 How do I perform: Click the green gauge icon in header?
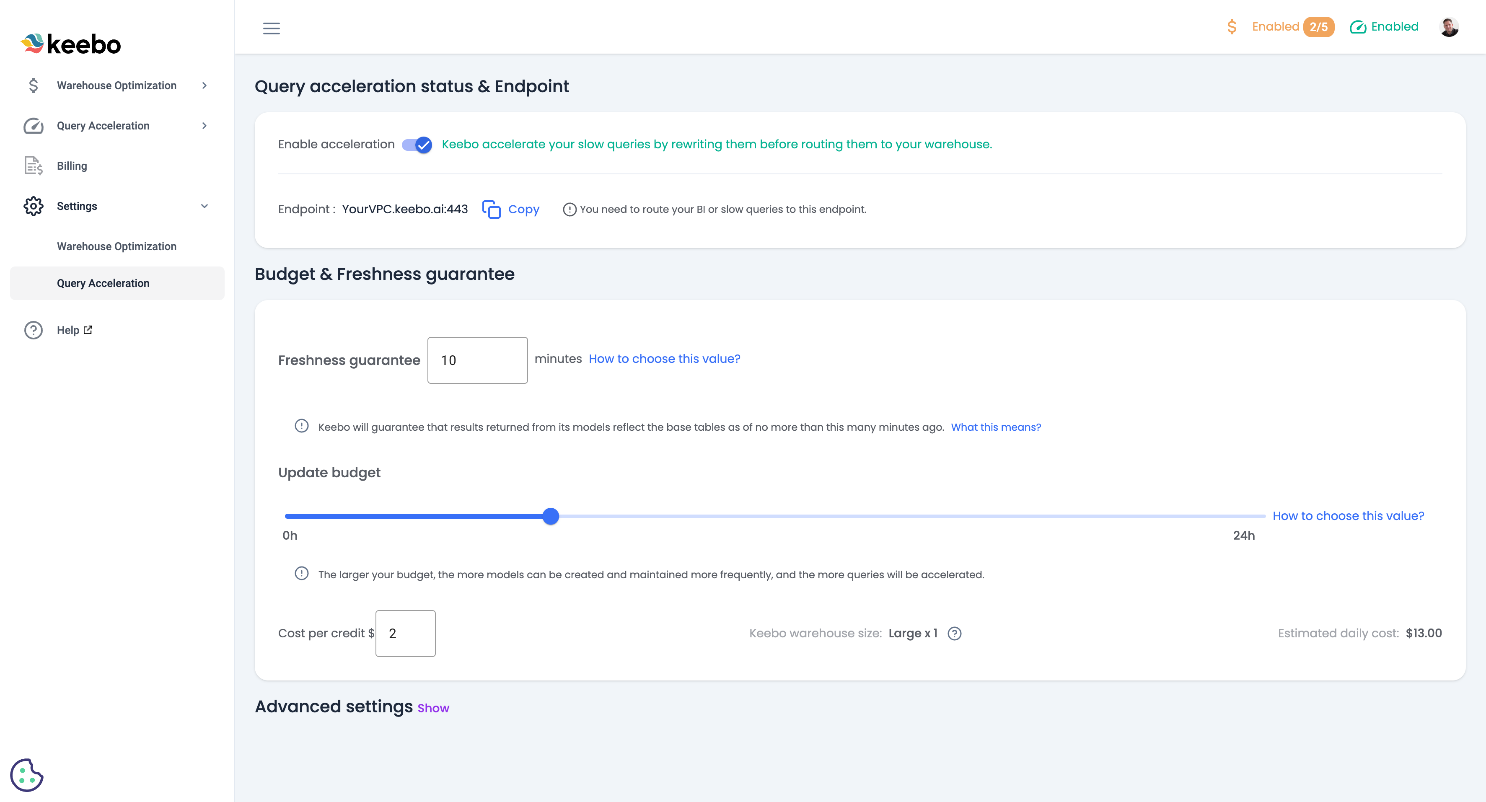(1358, 27)
